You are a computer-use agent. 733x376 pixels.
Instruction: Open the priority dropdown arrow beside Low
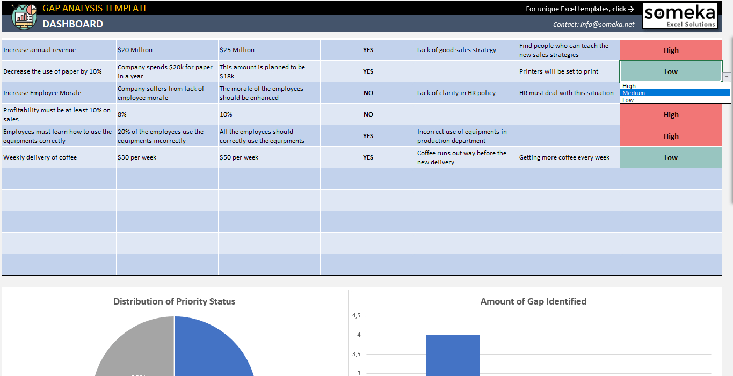(x=727, y=77)
